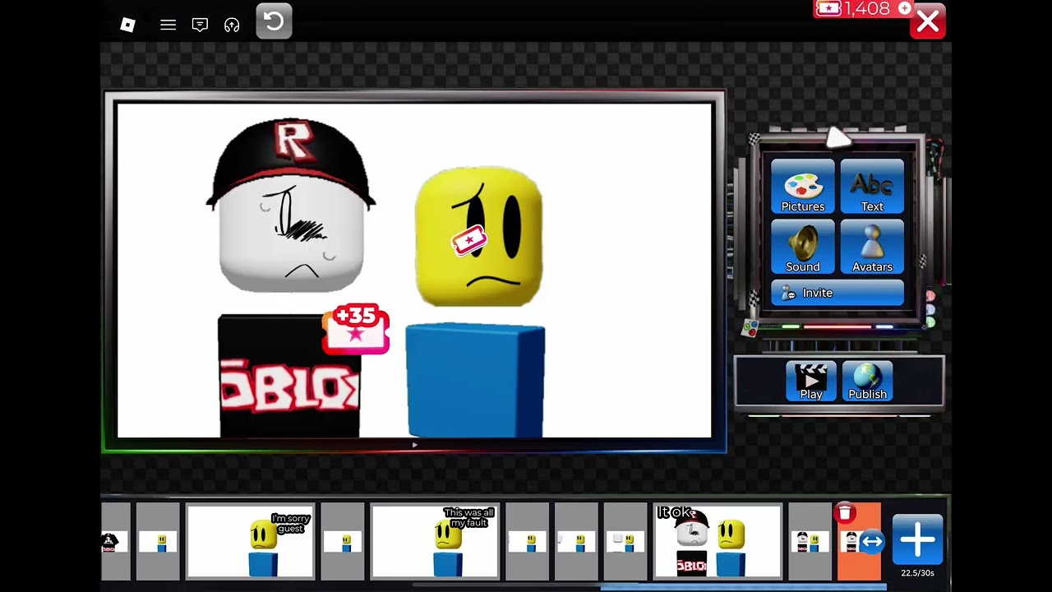
Task: Open the Pictures panel
Action: (x=803, y=187)
